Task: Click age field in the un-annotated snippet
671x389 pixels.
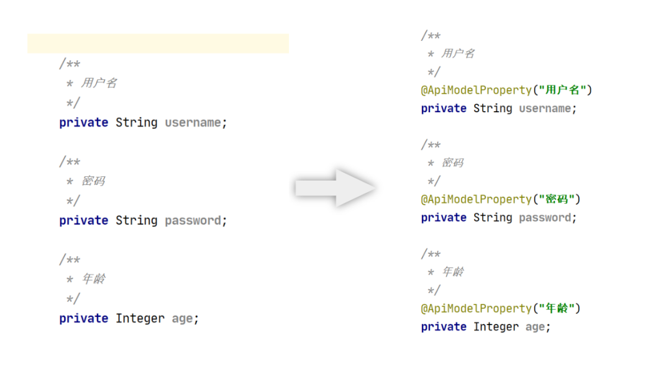Action: [x=182, y=319]
